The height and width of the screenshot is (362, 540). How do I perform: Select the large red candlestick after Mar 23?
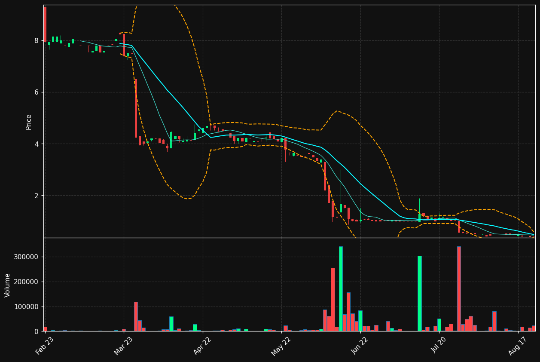[x=136, y=108]
